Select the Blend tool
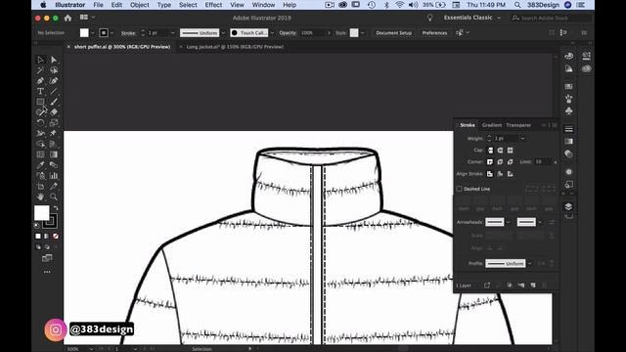 (x=54, y=165)
